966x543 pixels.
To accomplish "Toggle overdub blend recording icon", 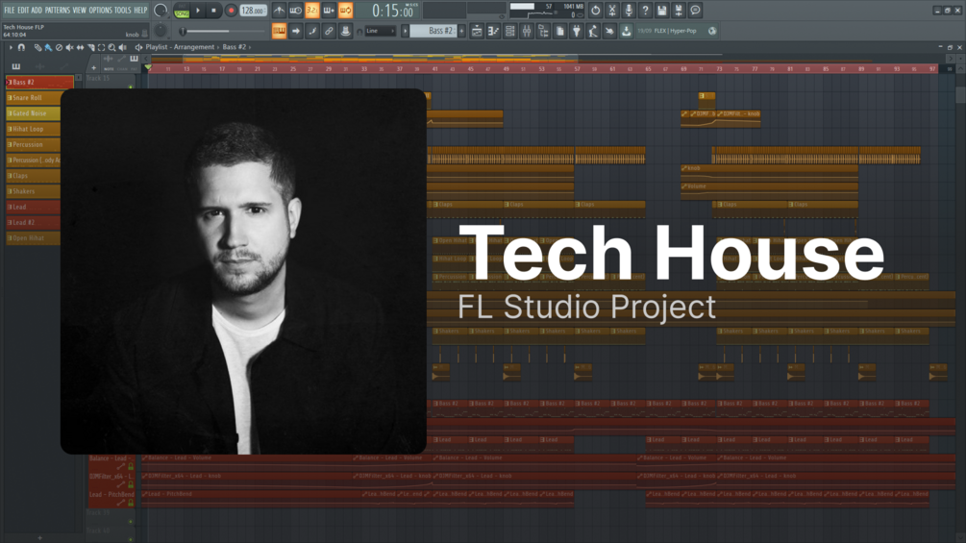I will pyautogui.click(x=329, y=11).
